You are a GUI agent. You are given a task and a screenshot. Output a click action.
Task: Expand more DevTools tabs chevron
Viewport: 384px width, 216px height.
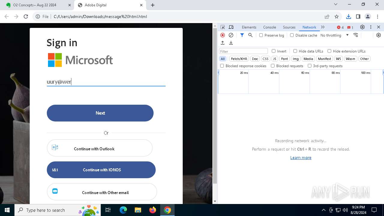[x=323, y=27]
